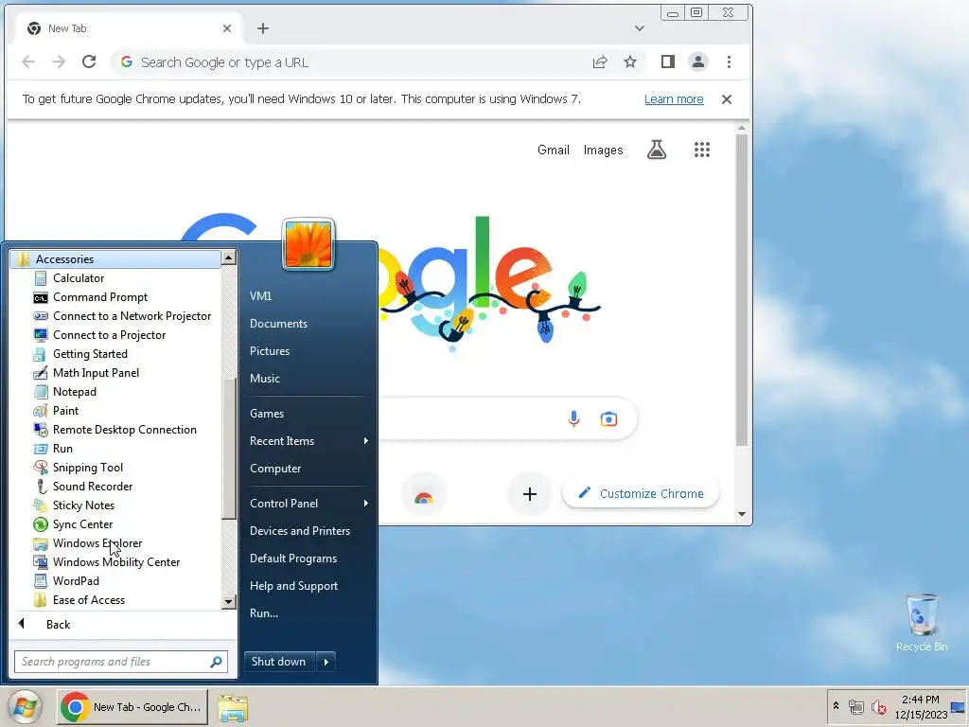Image resolution: width=969 pixels, height=727 pixels.
Task: Open Run in the Accessories list
Action: pyautogui.click(x=62, y=449)
